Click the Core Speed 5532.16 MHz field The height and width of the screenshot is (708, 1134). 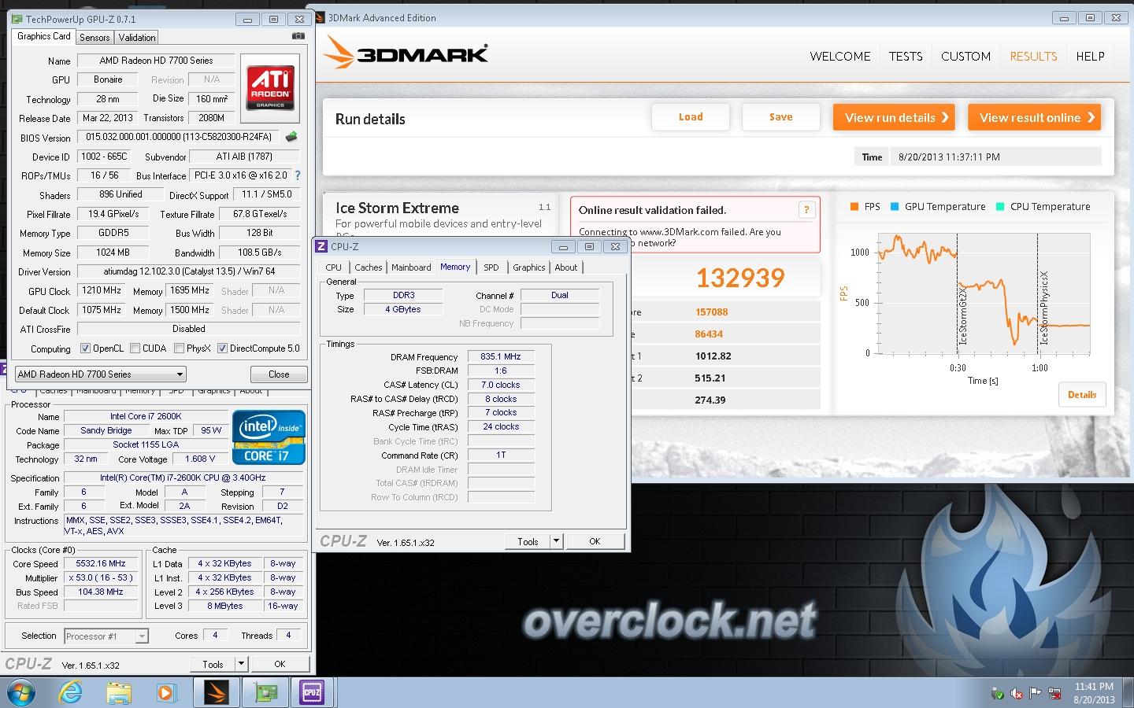pyautogui.click(x=101, y=563)
